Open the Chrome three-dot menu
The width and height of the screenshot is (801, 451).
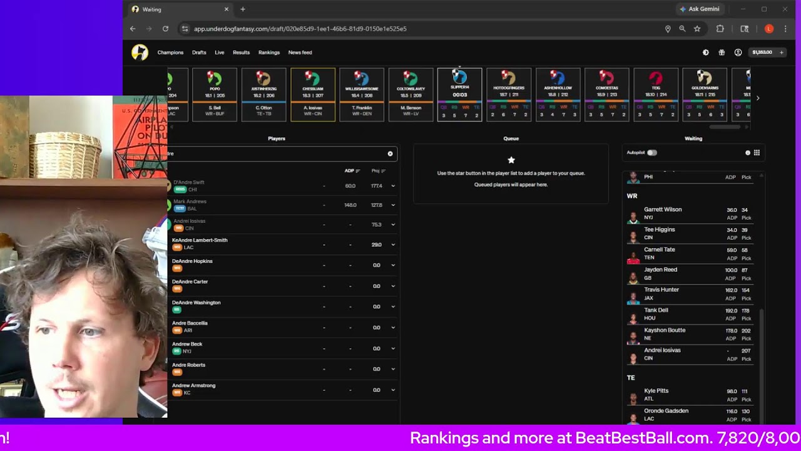point(785,29)
